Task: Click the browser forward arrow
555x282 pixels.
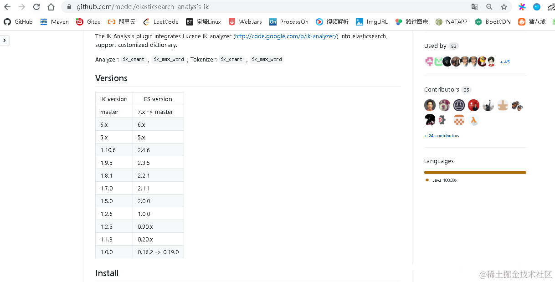Action: pos(22,7)
